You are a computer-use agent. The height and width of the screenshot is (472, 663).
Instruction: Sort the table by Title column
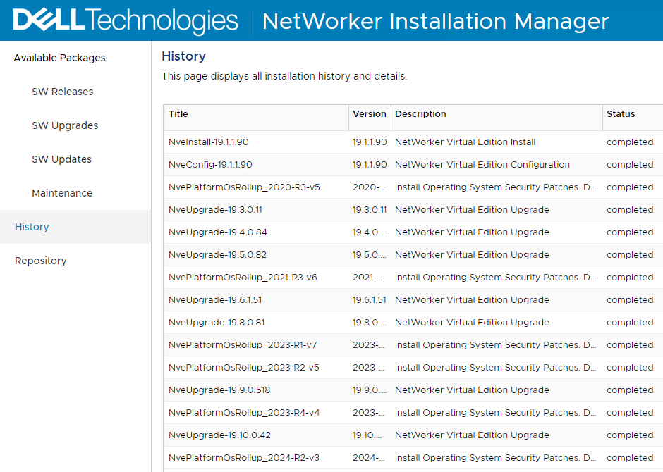pos(178,114)
